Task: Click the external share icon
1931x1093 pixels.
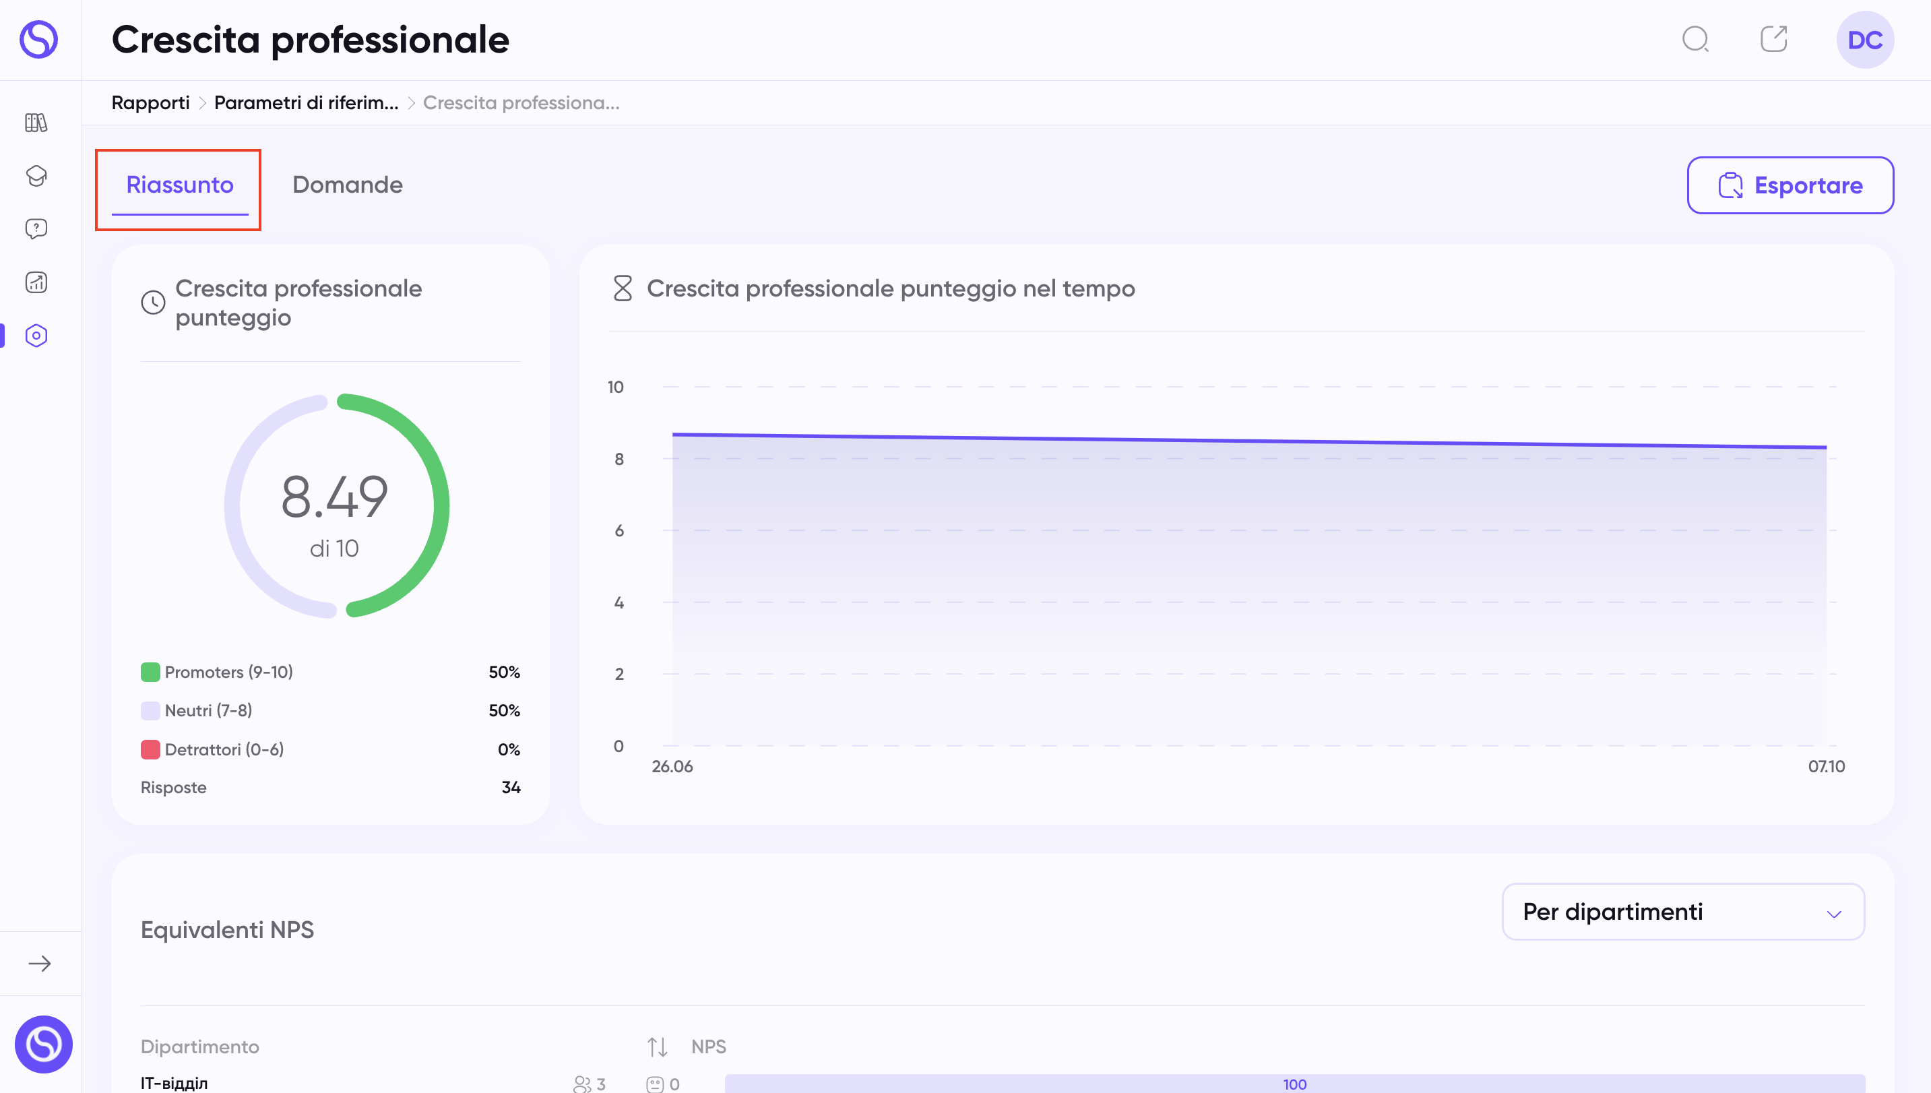Action: pos(1774,39)
